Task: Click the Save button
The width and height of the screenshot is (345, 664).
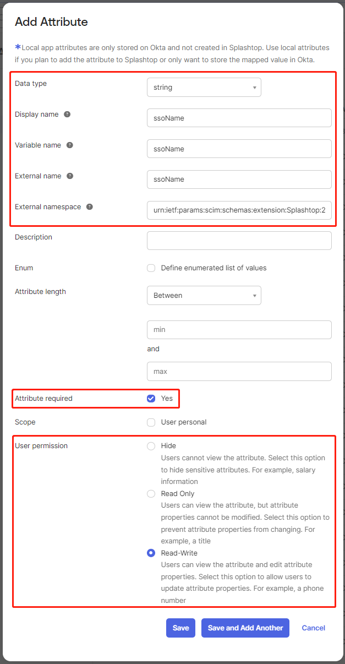Action: (x=180, y=628)
